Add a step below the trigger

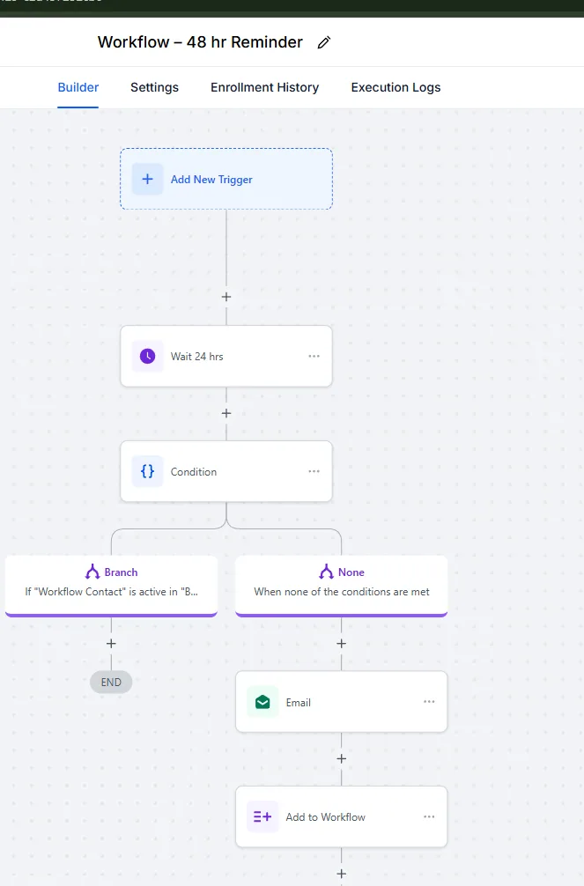coord(226,297)
